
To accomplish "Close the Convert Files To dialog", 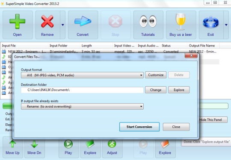I will point(191,55).
